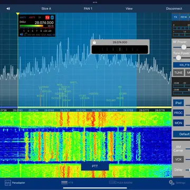The image size is (190, 190).
Task: Toggle ANF auto notch on slice flag
Action: pyautogui.click(x=38, y=35)
